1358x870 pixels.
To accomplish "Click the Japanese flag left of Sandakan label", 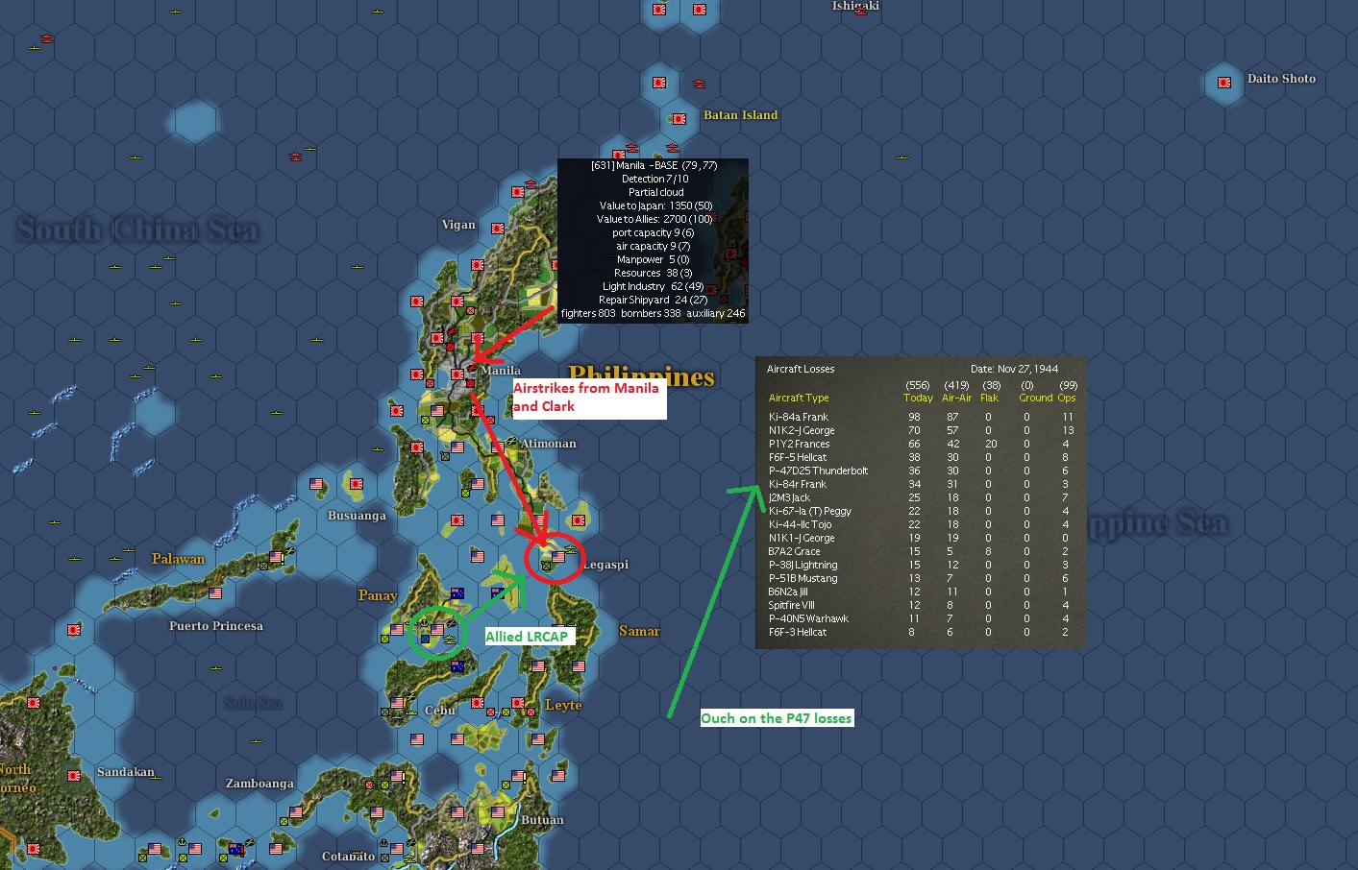I will (74, 775).
